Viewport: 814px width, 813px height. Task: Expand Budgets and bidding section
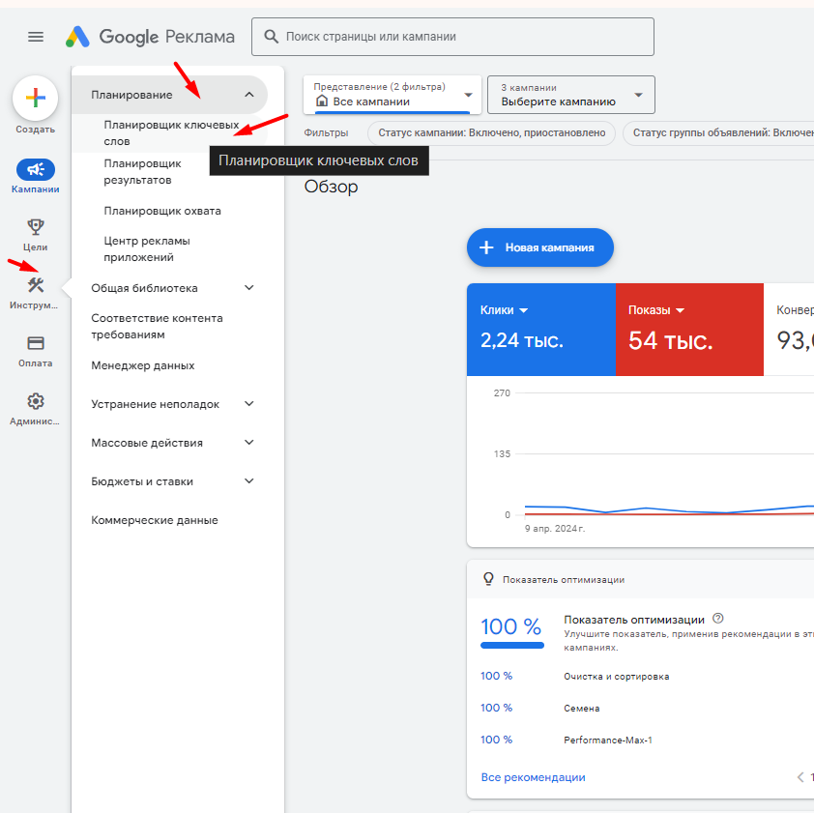[248, 480]
